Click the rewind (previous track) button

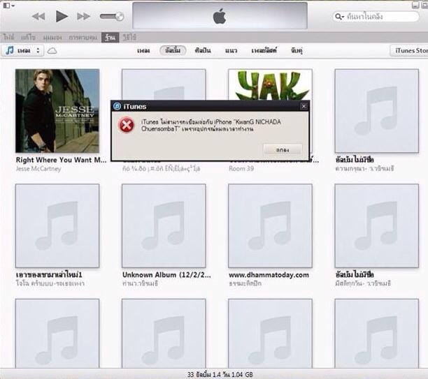[38, 17]
